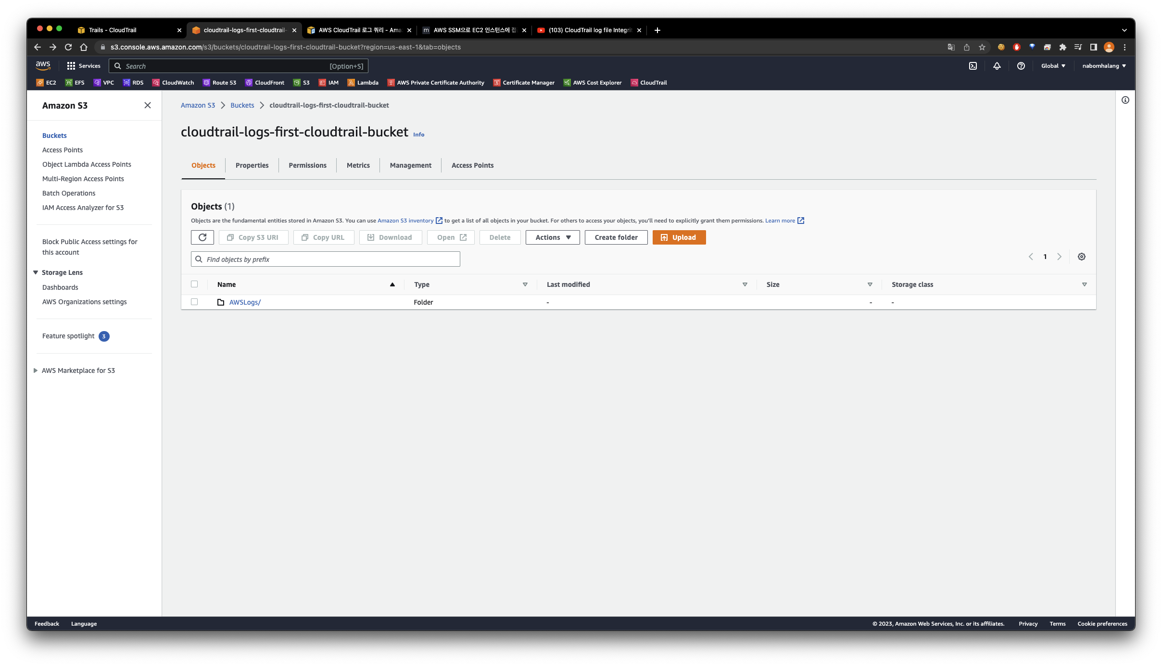The image size is (1162, 666).
Task: Open the IAM shortcut
Action: click(x=328, y=83)
